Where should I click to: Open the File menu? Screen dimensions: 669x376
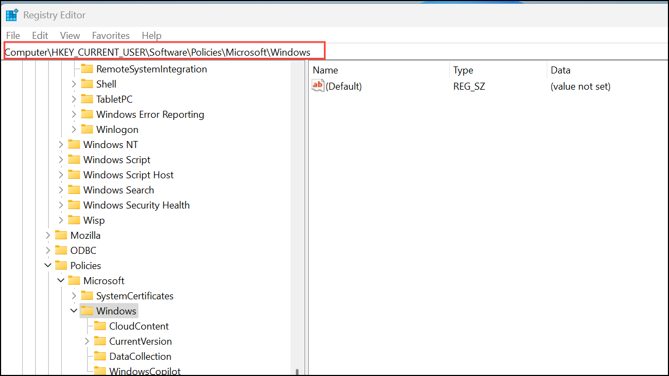point(13,36)
